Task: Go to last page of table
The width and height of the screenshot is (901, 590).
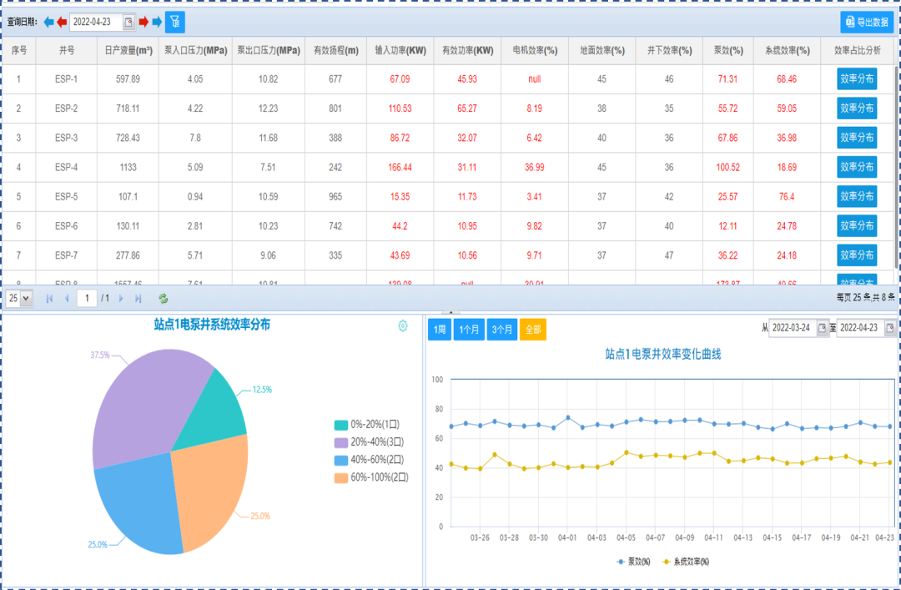Action: (x=138, y=298)
